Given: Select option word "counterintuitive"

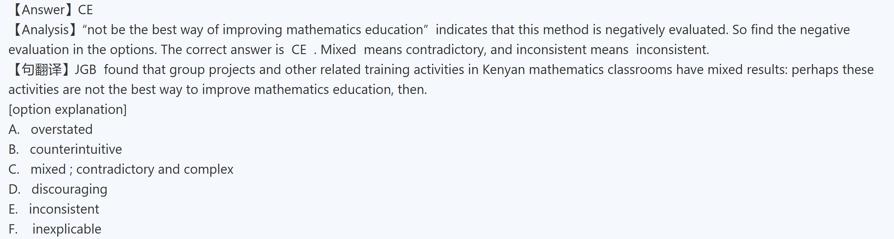Looking at the screenshot, I should coord(76,149).
